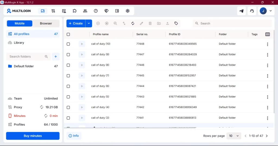Expand the Create button dropdown arrow
The height and width of the screenshot is (146, 278).
[89, 23]
